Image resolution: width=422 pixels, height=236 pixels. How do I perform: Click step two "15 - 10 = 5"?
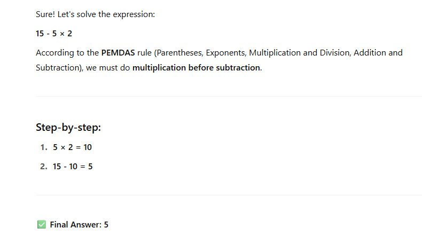(x=73, y=167)
